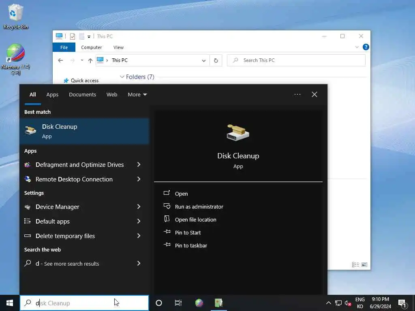Image resolution: width=415 pixels, height=311 pixels.
Task: Switch Explorer to details view icon
Action: pos(355,264)
